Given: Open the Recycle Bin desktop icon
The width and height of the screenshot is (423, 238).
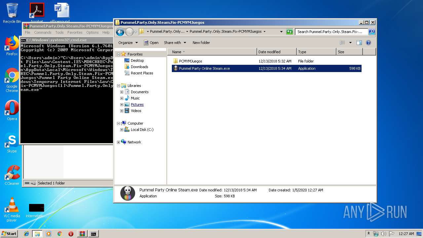Looking at the screenshot, I should (12, 13).
